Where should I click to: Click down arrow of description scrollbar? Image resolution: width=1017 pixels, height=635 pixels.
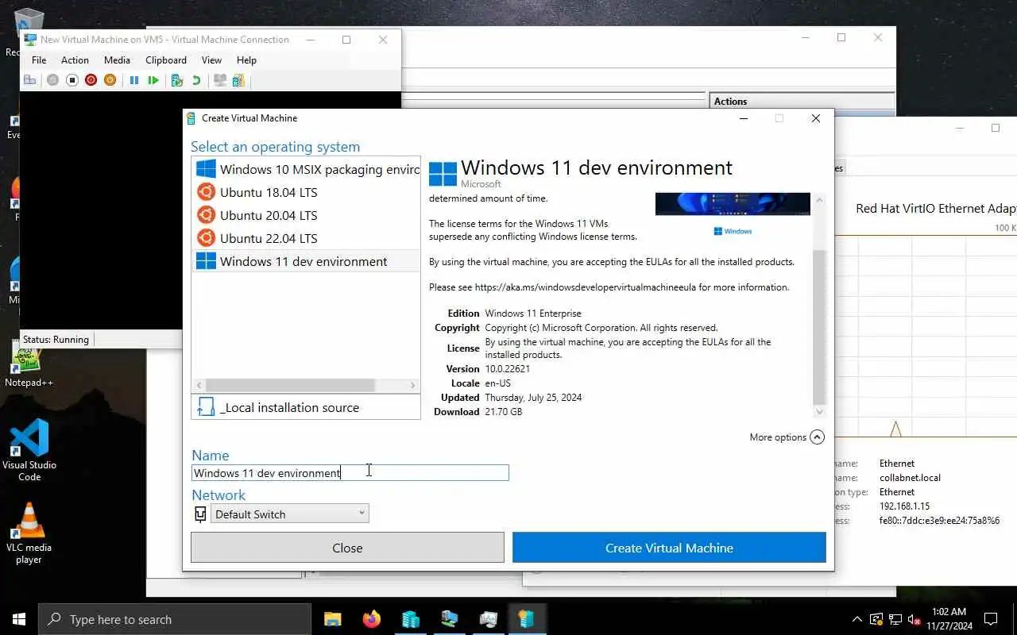coord(820,412)
